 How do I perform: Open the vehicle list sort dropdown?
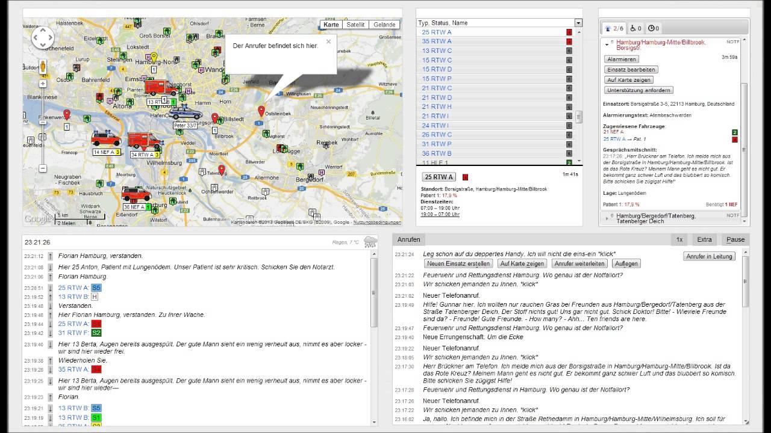(x=578, y=23)
